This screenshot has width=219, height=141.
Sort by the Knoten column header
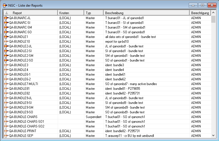(x=71, y=13)
